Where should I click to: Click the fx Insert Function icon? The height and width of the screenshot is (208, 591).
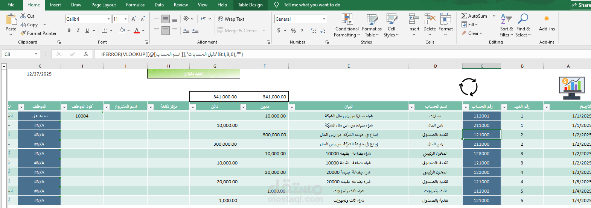[x=86, y=54]
